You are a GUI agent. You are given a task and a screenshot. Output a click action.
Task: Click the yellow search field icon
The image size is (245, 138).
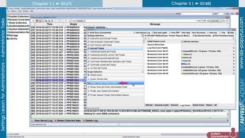pyautogui.click(x=211, y=21)
